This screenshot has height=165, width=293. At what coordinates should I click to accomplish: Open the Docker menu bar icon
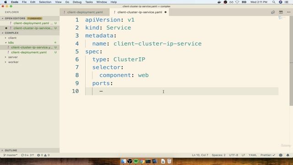[219, 2]
